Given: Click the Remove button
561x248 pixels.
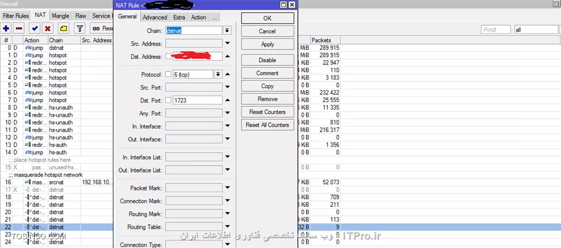Looking at the screenshot, I should [267, 99].
